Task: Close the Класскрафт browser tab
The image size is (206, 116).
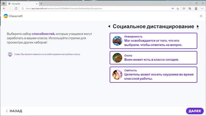Action: click(37, 4)
